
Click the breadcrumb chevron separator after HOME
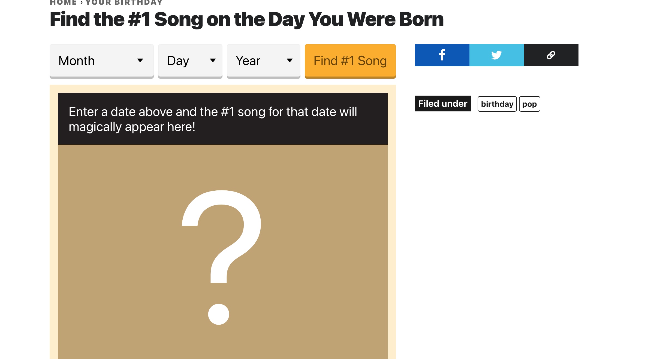[x=81, y=3]
